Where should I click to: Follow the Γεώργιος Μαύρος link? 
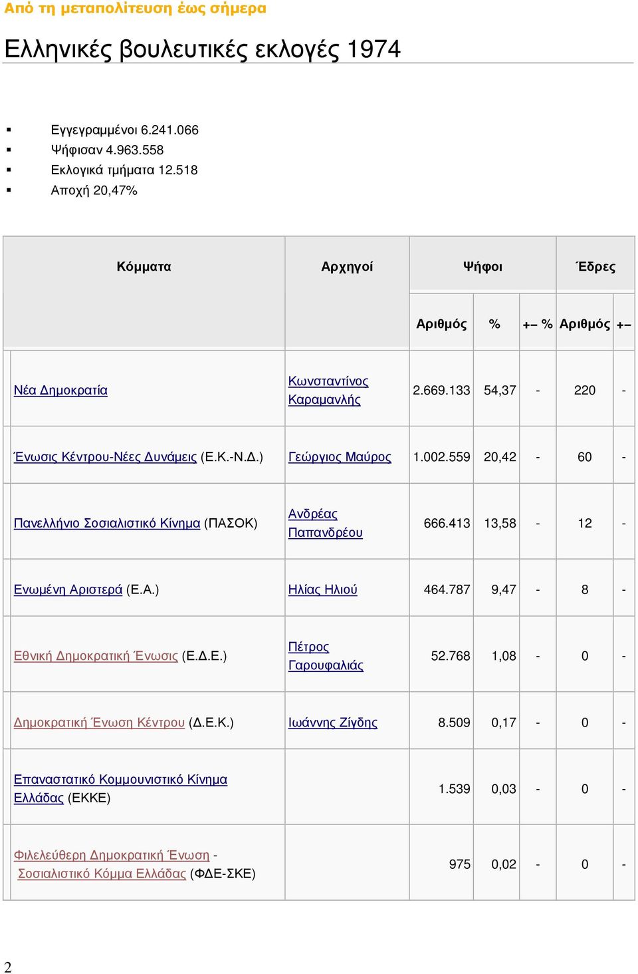pos(340,457)
